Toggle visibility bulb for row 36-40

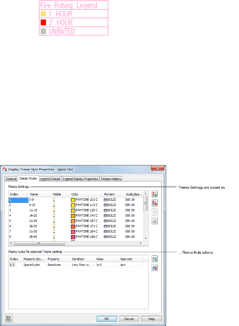[54, 237]
